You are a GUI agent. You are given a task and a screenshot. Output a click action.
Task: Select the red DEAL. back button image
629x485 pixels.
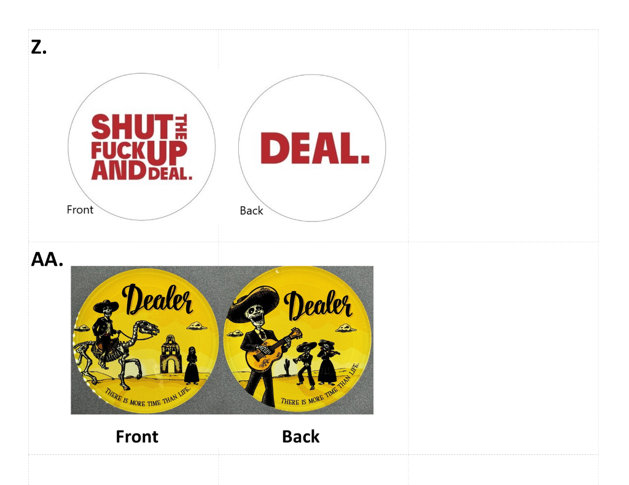pos(312,148)
